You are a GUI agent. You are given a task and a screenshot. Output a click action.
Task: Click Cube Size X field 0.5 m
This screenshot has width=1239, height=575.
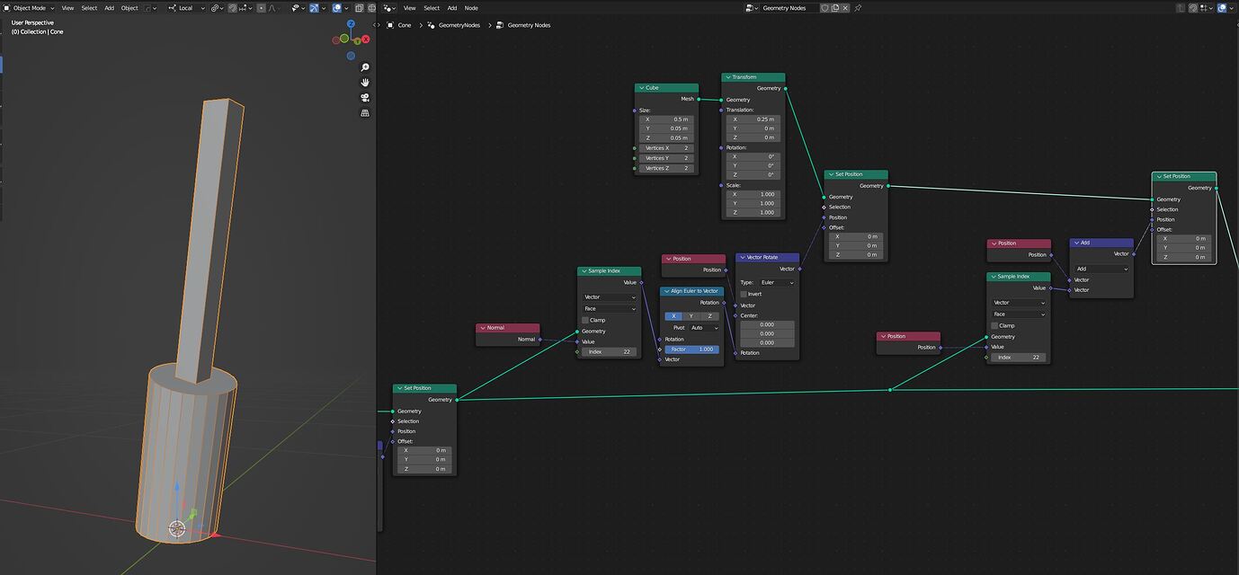pos(666,119)
